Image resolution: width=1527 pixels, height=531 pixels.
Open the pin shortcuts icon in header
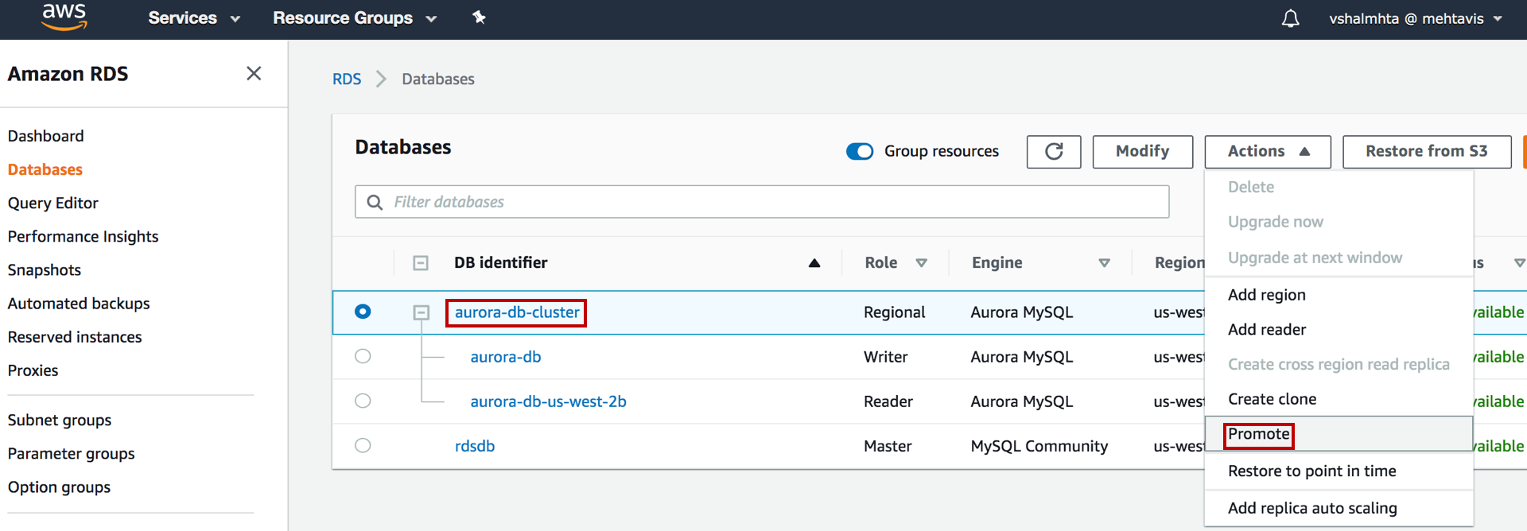479,17
